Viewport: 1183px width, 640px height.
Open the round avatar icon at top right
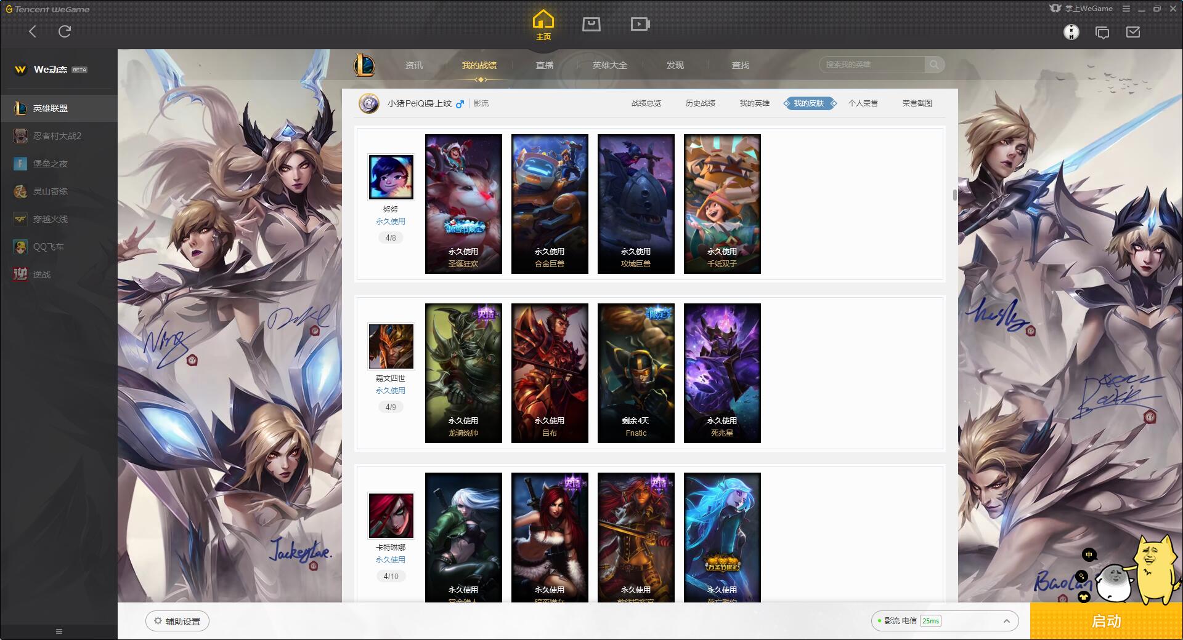[x=1071, y=32]
